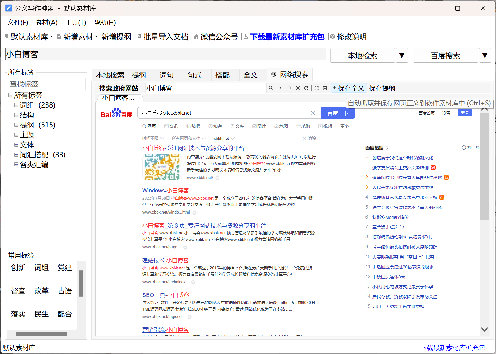This screenshot has width=496, height=354.
Task: Open the 素材(A) menu
Action: (x=46, y=23)
